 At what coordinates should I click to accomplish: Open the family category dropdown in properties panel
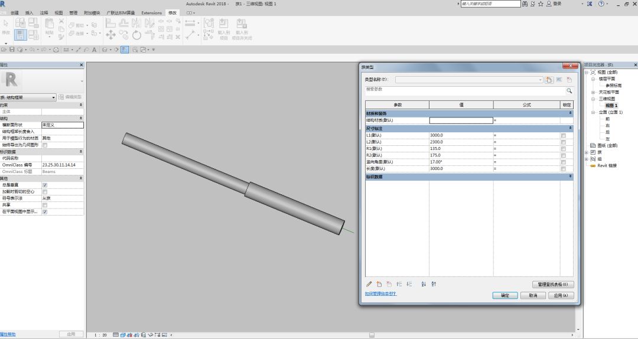tap(53, 97)
